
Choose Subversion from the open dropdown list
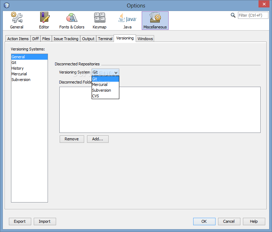pos(105,90)
